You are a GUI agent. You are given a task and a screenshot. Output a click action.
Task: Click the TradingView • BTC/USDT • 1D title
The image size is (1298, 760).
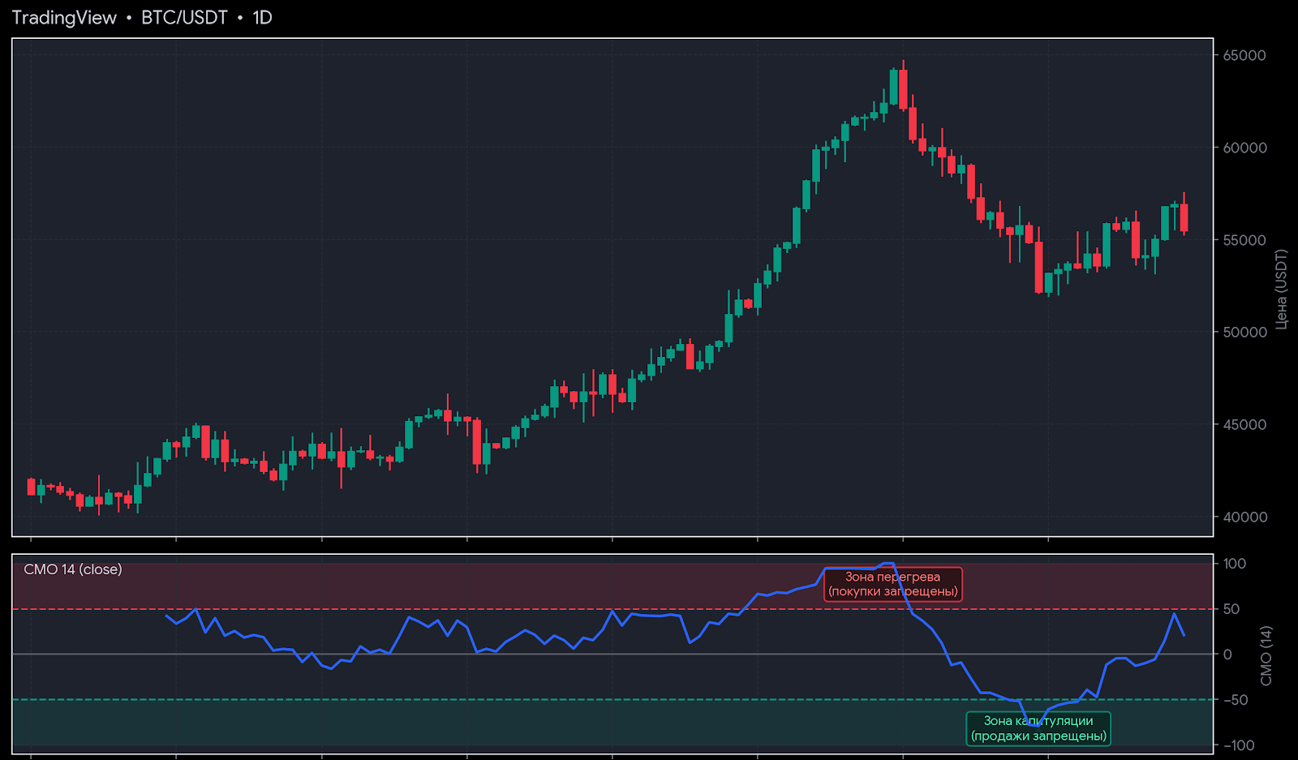point(142,18)
